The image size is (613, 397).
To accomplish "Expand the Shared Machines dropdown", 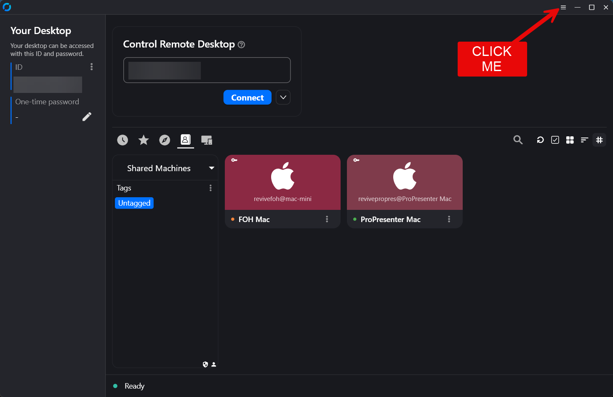I will pos(211,168).
